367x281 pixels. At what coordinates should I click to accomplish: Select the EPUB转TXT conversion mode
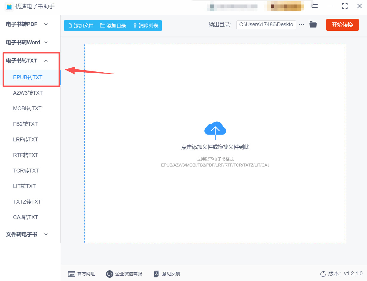click(27, 77)
